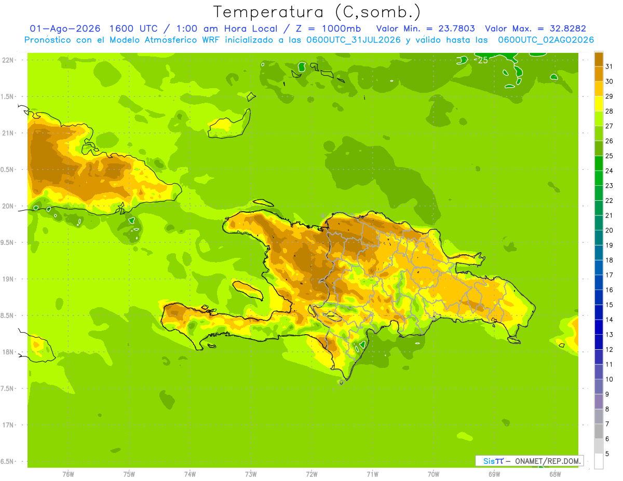Click the '17N' latitude axis label
This screenshot has height=481, width=623.
[8, 425]
